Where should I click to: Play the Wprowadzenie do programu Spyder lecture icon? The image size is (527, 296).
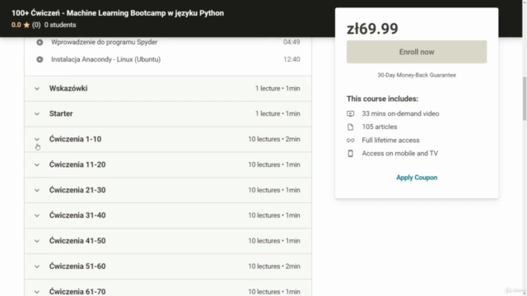[40, 42]
